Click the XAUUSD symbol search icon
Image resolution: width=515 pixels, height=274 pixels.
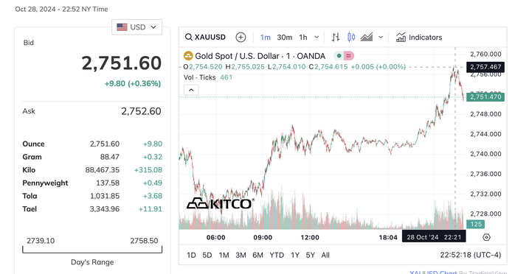pos(189,38)
